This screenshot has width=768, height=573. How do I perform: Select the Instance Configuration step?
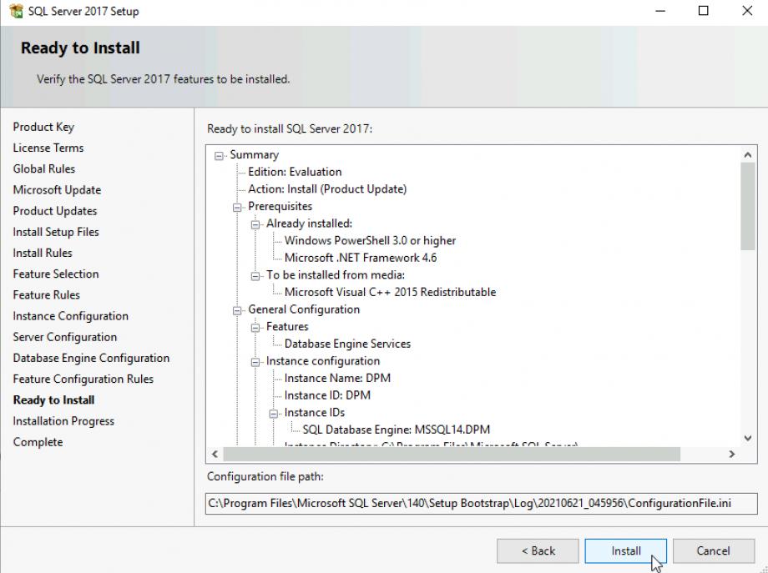click(70, 315)
